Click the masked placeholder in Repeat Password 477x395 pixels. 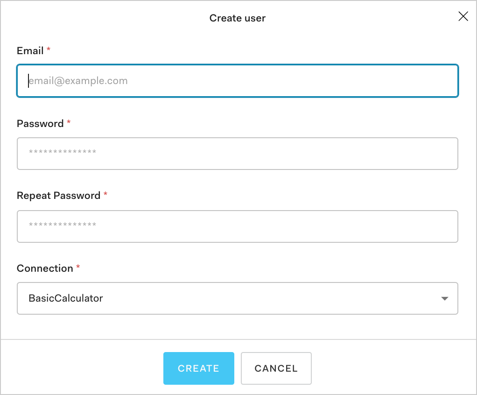pos(63,226)
